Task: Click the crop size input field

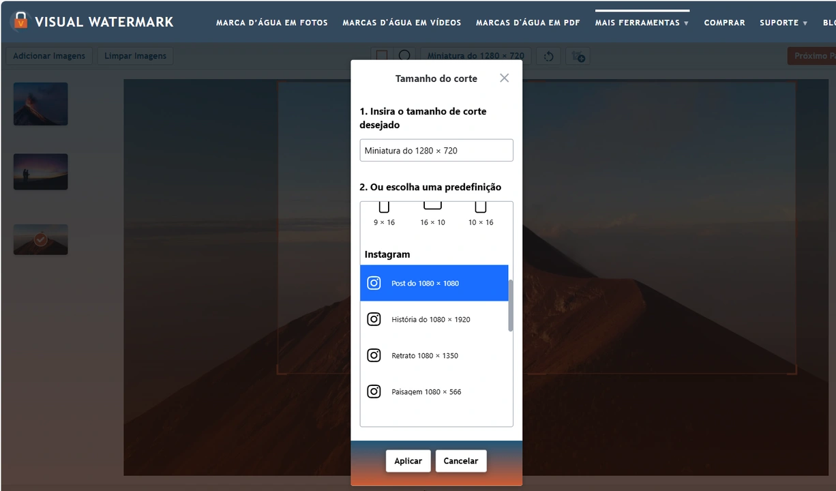Action: [x=436, y=150]
